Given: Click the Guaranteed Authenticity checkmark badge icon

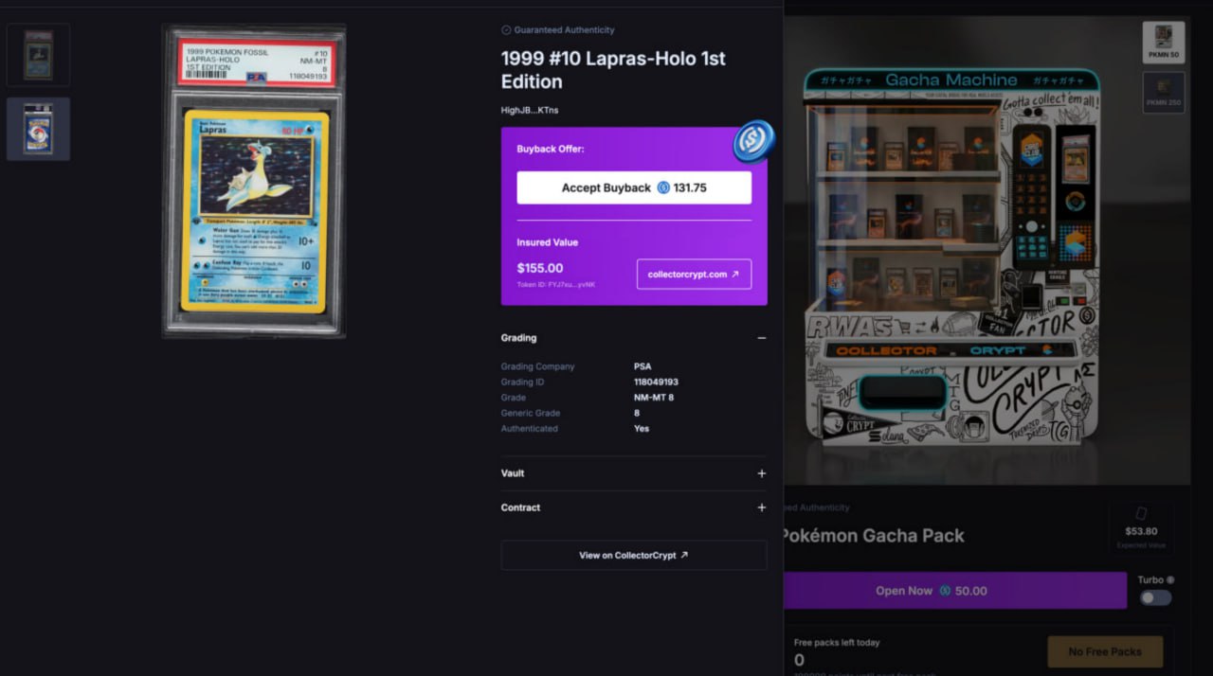Looking at the screenshot, I should click(506, 30).
